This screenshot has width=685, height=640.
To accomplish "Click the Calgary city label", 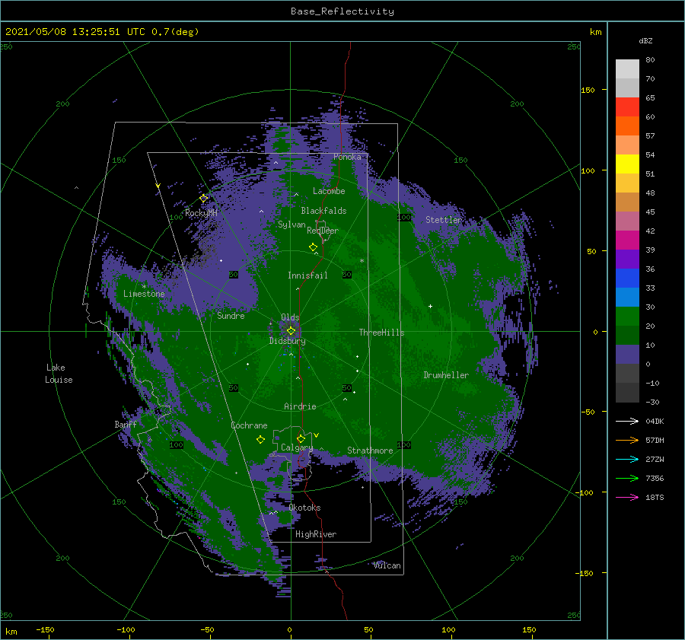I will tap(297, 447).
